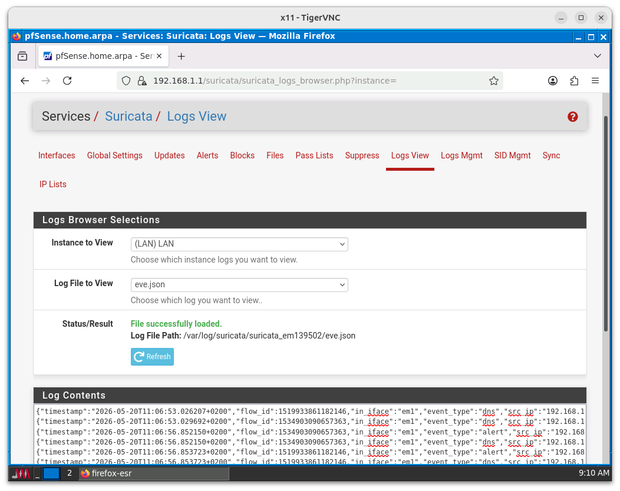Open the taskbar start menu logo

[21, 473]
